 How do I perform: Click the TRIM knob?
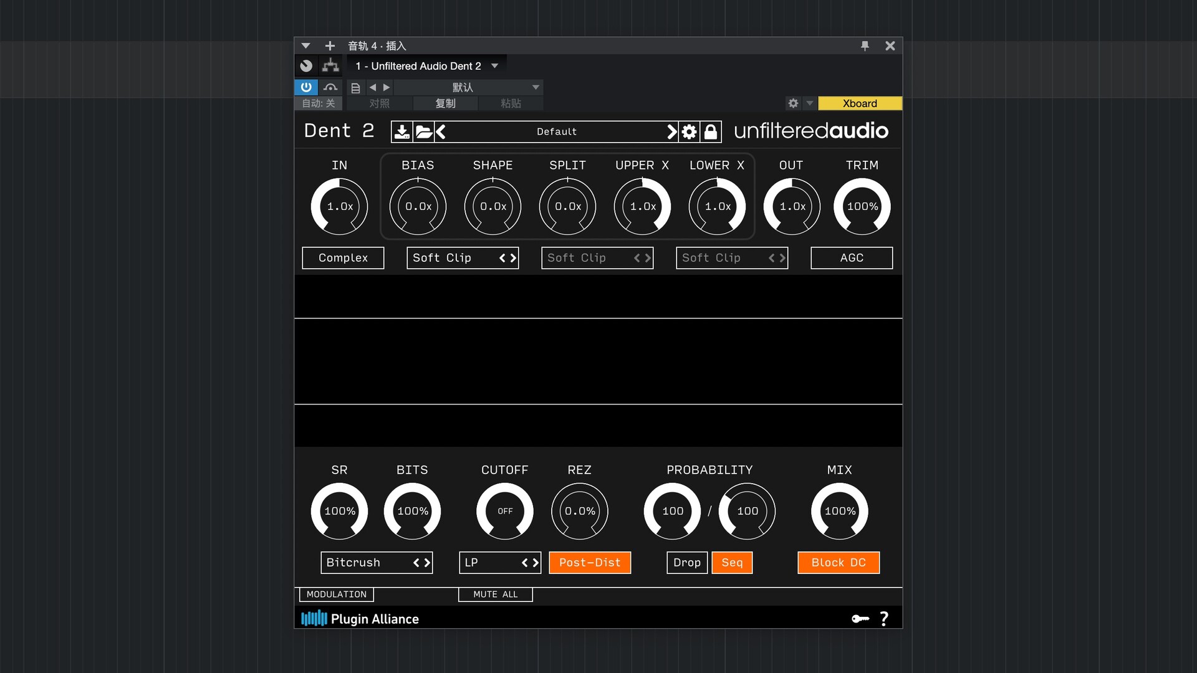point(862,206)
